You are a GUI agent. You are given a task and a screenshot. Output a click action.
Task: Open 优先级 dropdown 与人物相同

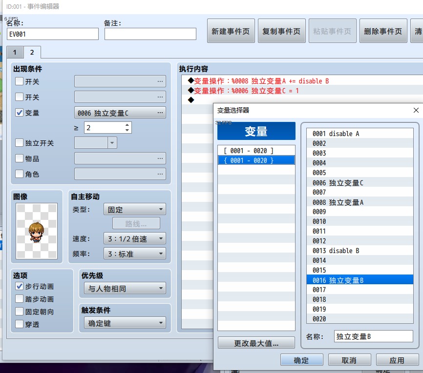(125, 288)
